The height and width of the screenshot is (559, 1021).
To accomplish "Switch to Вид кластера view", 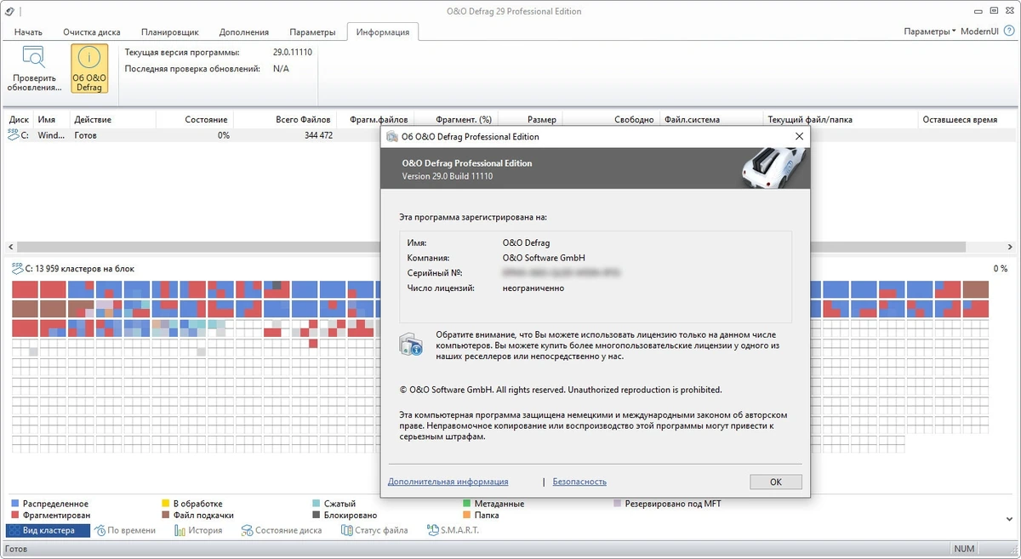I will point(47,530).
